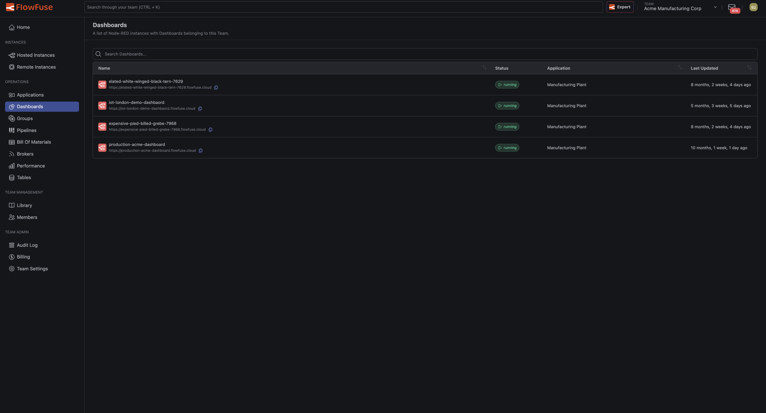
Task: Click the Performance chart icon
Action: [12, 166]
